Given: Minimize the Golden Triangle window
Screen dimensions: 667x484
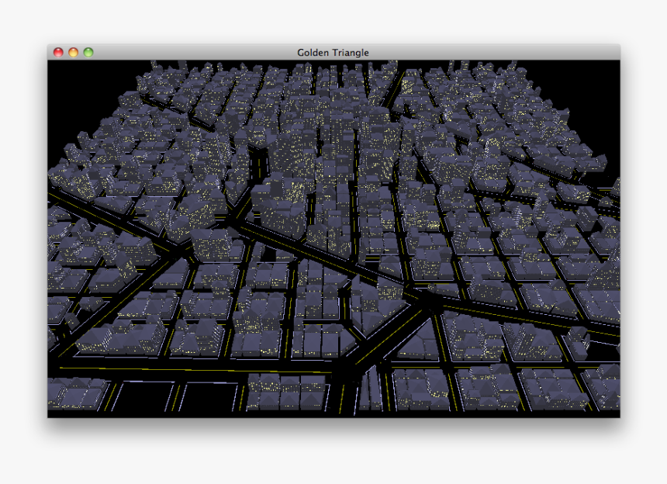Looking at the screenshot, I should (x=73, y=52).
